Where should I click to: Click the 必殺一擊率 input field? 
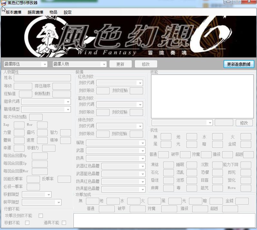pyautogui.click(x=33, y=187)
